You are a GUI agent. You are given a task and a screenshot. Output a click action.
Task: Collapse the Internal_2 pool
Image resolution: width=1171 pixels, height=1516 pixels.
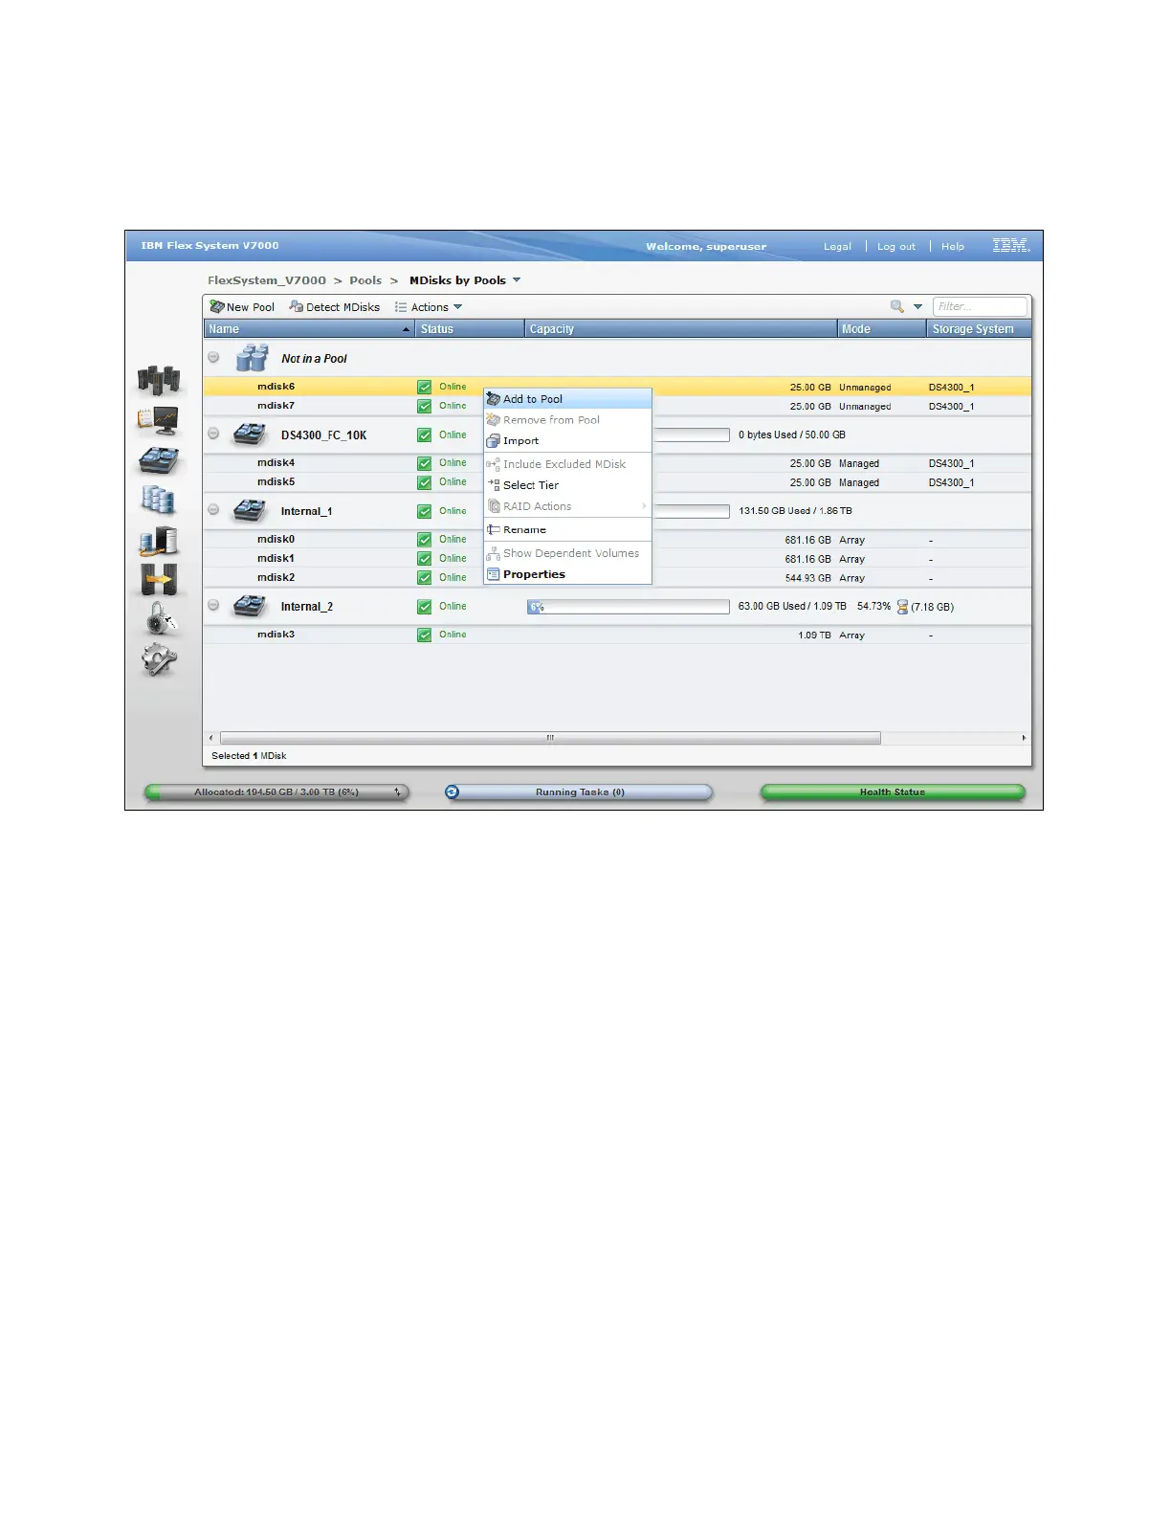(213, 605)
